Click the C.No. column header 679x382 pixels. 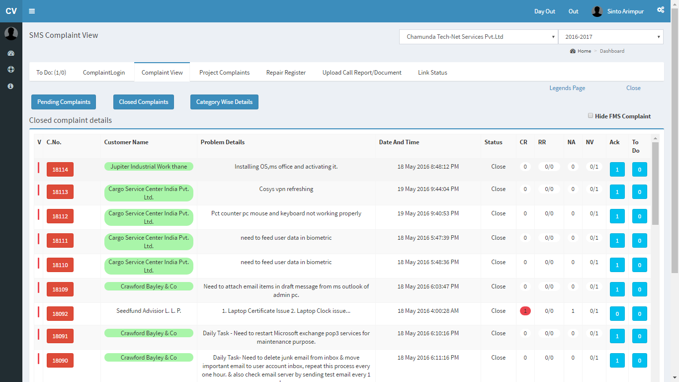pyautogui.click(x=54, y=142)
